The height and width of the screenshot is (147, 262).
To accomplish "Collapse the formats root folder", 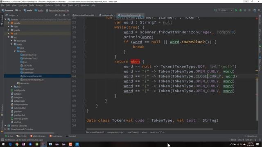I will point(5,20).
